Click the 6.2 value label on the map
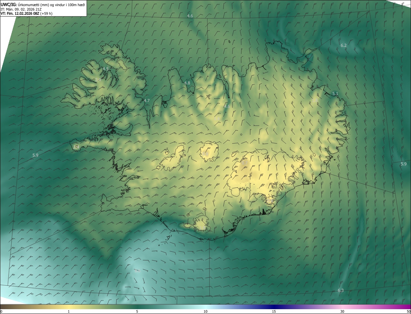Image resolution: width=411 pixels, height=314 pixels. (x=344, y=46)
